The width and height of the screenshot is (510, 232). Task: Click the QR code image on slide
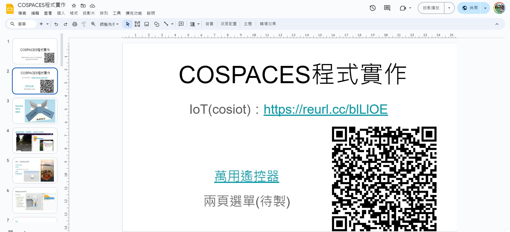click(x=384, y=179)
